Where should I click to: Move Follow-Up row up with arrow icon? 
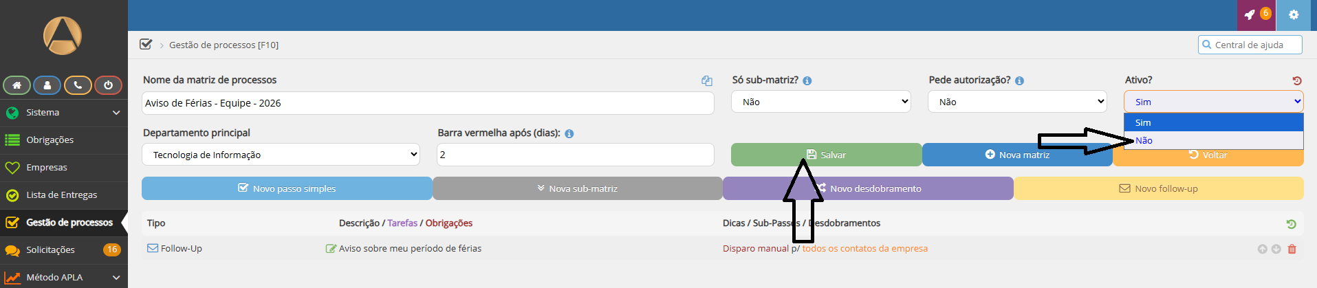tap(1262, 249)
